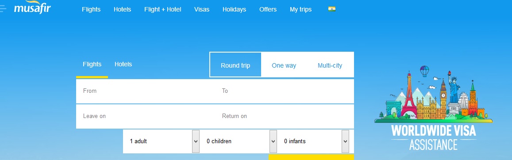Expand the 1 adult dropdown
The width and height of the screenshot is (512, 160).
click(x=162, y=141)
